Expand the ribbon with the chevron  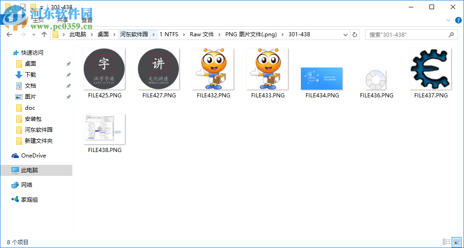pyautogui.click(x=448, y=20)
